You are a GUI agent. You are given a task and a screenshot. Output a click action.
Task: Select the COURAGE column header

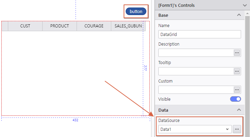pyautogui.click(x=94, y=26)
